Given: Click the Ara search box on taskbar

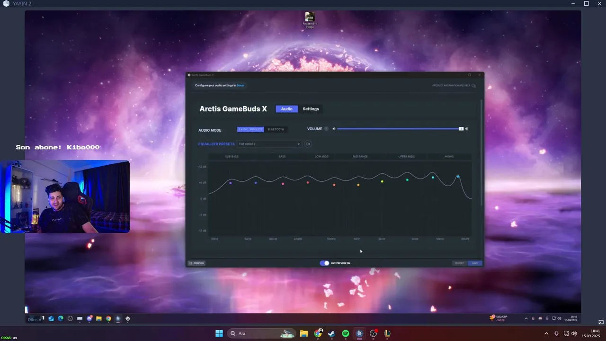Looking at the screenshot, I should tap(262, 333).
